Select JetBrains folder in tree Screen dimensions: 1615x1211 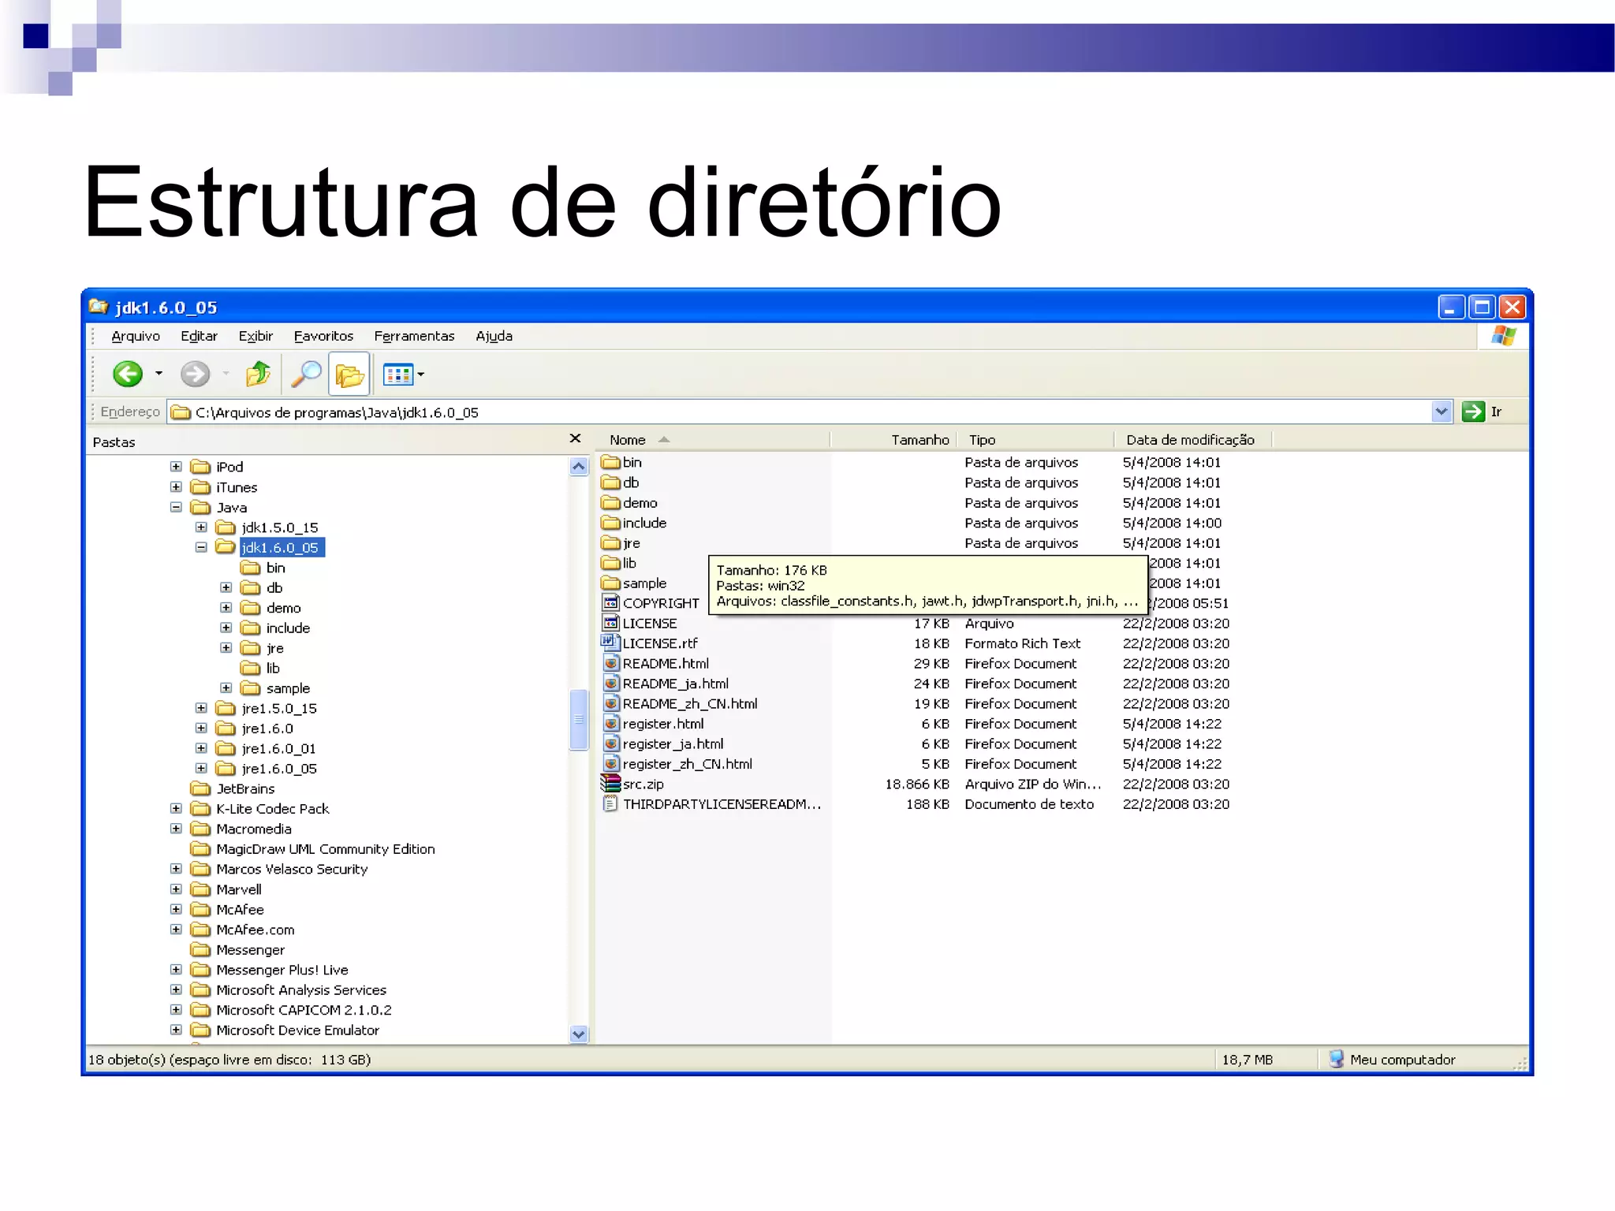(245, 788)
